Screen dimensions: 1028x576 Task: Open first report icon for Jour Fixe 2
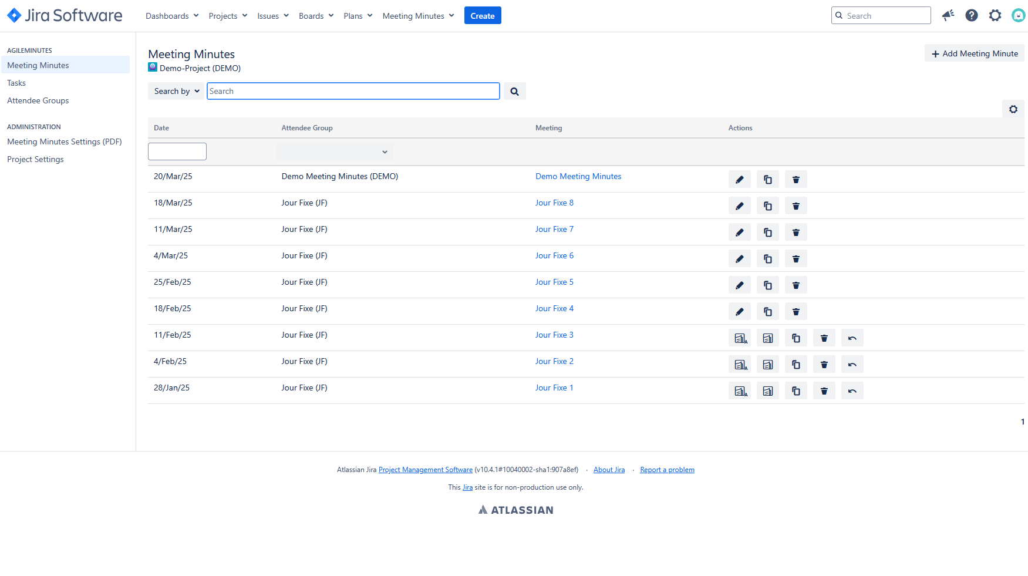coord(739,365)
